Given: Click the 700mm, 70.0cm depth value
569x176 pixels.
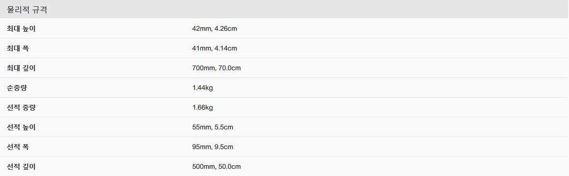Looking at the screenshot, I should tap(216, 68).
